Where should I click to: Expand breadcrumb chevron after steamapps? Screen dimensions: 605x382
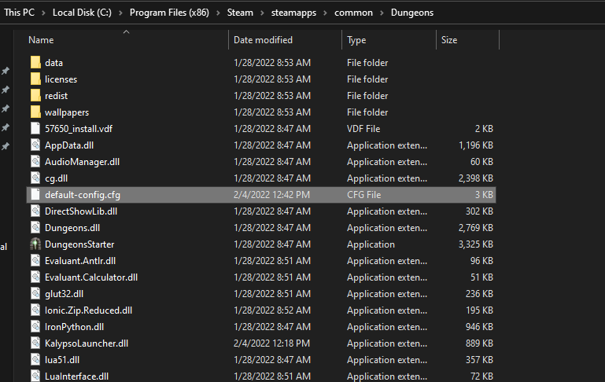tap(323, 13)
